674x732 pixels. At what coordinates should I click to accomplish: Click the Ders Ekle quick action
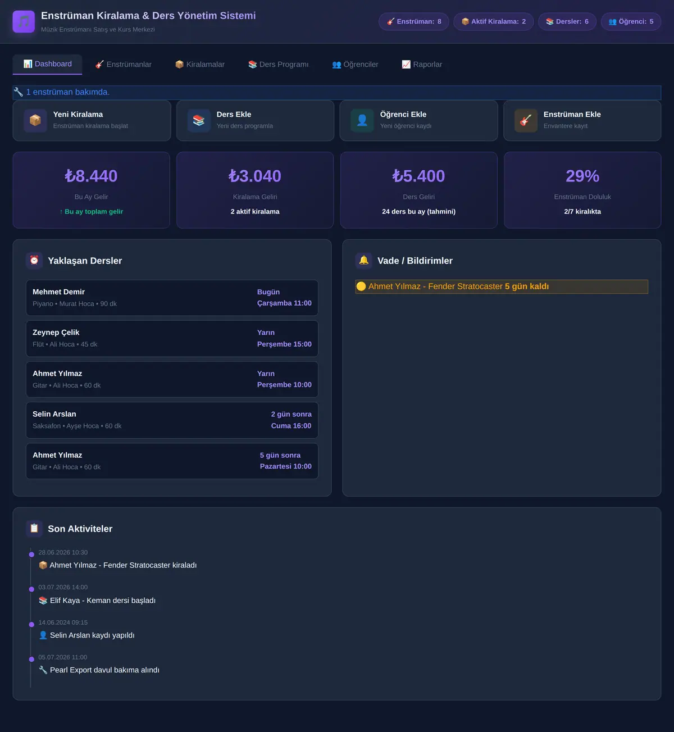pos(255,121)
